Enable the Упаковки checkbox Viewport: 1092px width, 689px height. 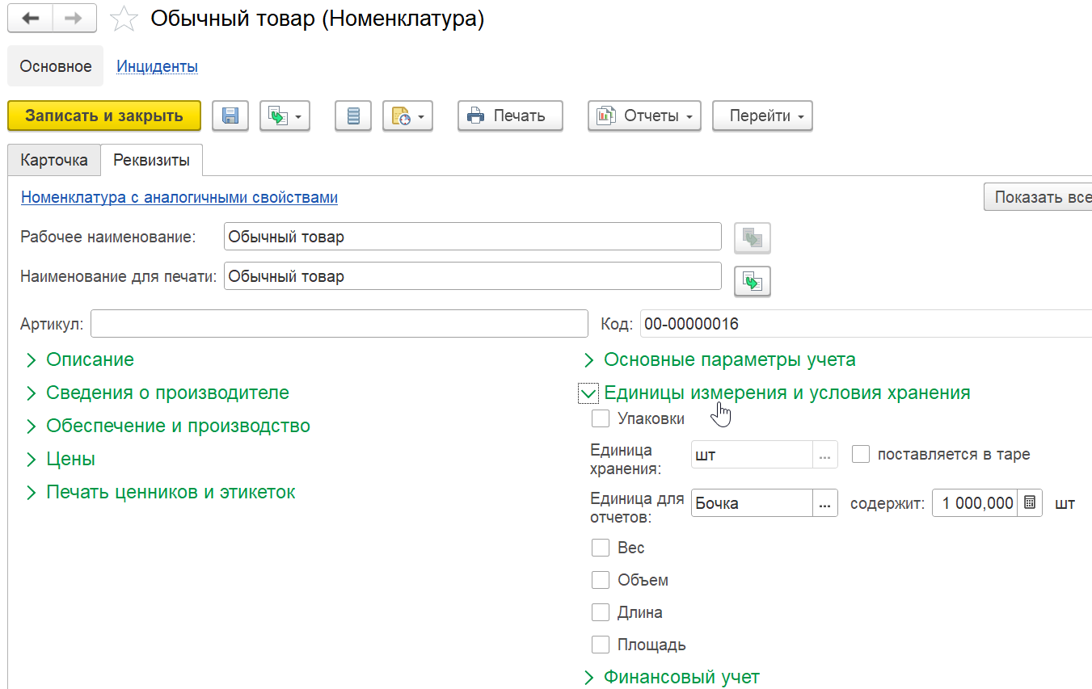(x=601, y=418)
